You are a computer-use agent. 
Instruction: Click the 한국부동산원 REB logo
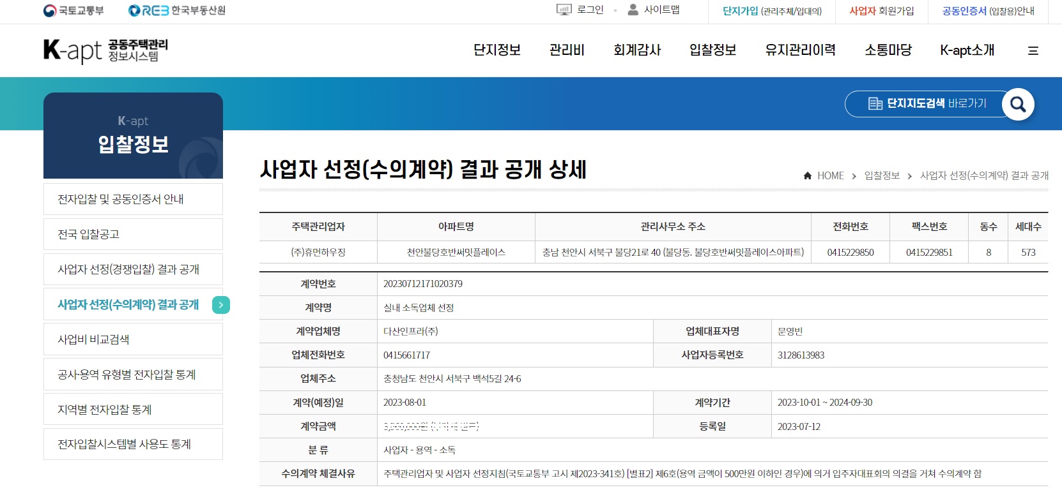(177, 11)
